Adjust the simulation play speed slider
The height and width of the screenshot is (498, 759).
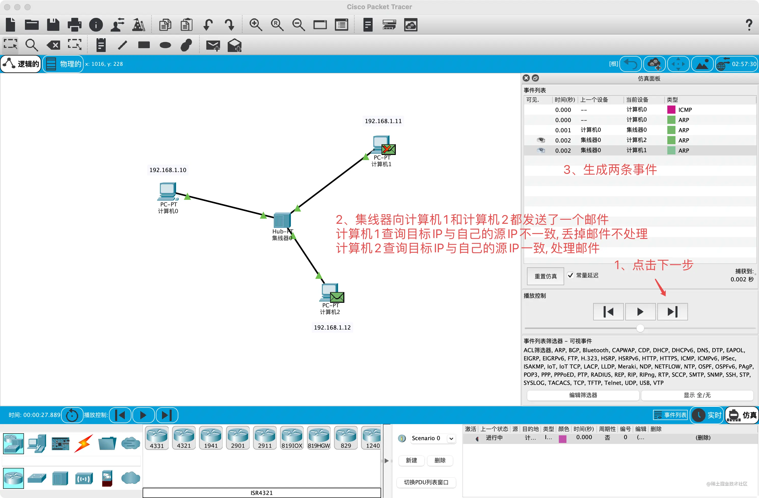[640, 328]
